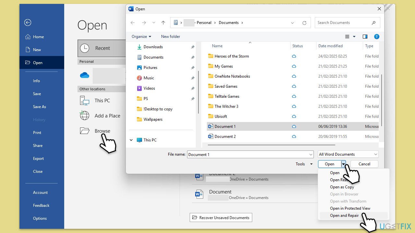
Task: Change the file view layout icon
Action: [348, 37]
